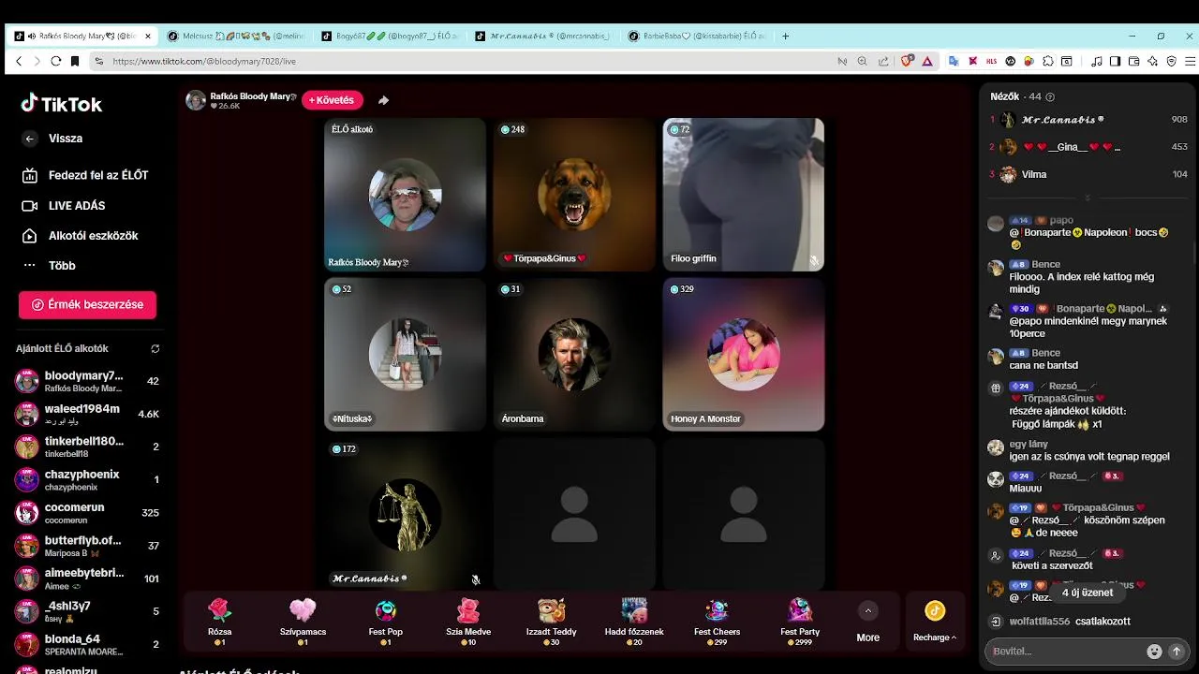
Task: Open tinkerbell180 recommended live
Action: (89, 447)
